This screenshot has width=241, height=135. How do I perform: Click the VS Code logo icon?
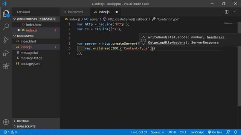pos(4,3)
